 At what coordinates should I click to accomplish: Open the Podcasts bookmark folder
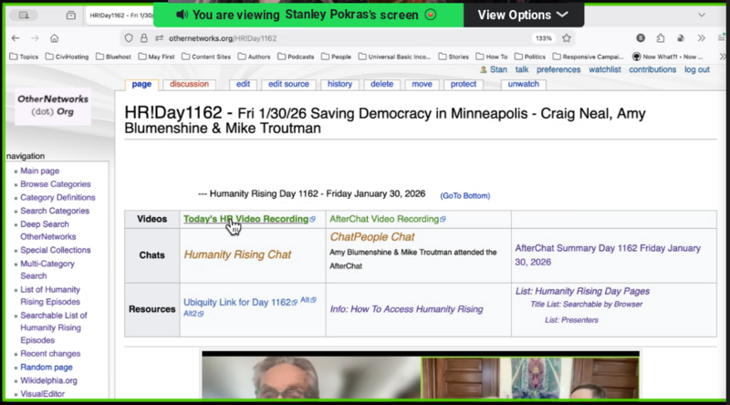point(296,57)
